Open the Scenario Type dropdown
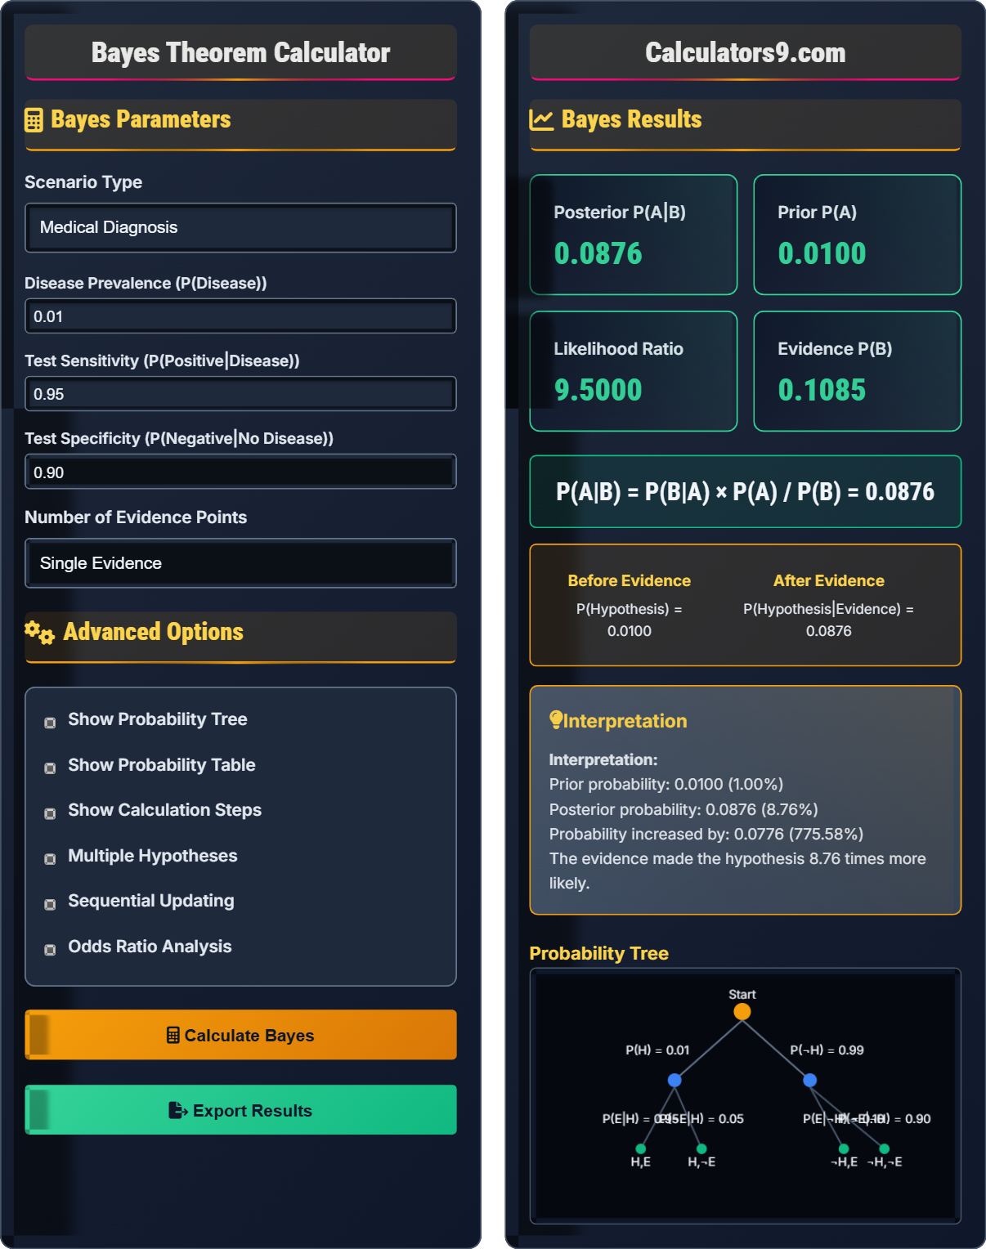986x1249 pixels. (240, 227)
